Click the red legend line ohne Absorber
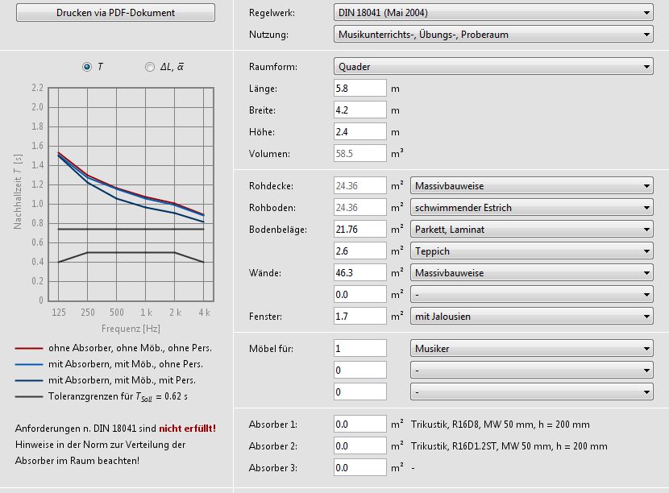669x493 pixels. 29,349
